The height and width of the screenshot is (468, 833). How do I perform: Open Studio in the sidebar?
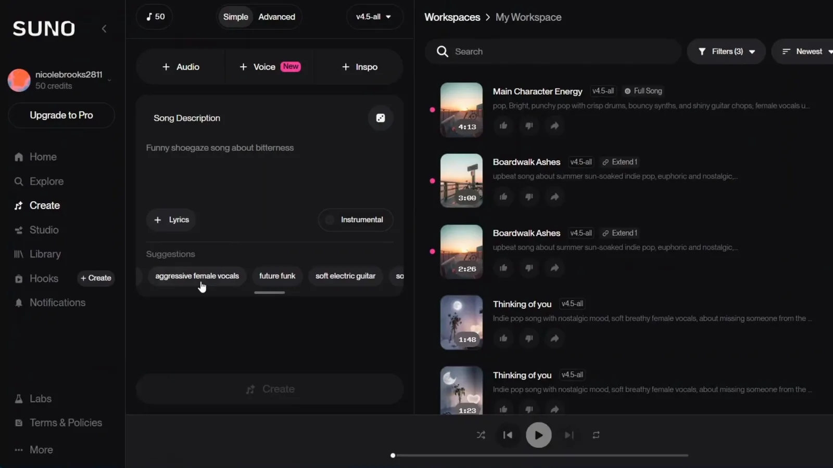click(36, 230)
